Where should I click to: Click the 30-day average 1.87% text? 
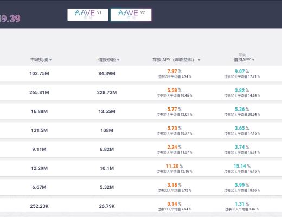point(242,209)
